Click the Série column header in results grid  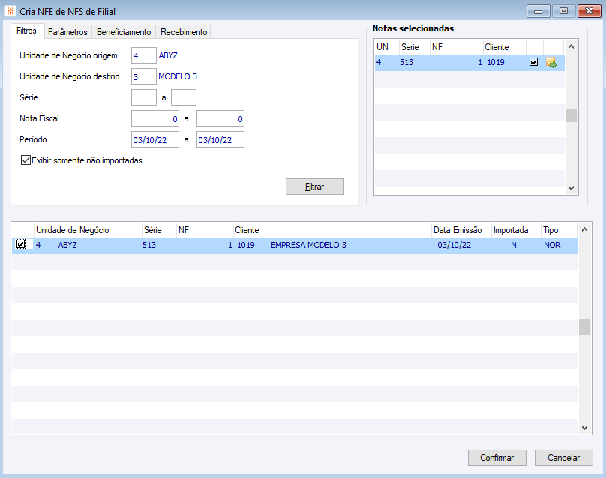click(x=159, y=230)
